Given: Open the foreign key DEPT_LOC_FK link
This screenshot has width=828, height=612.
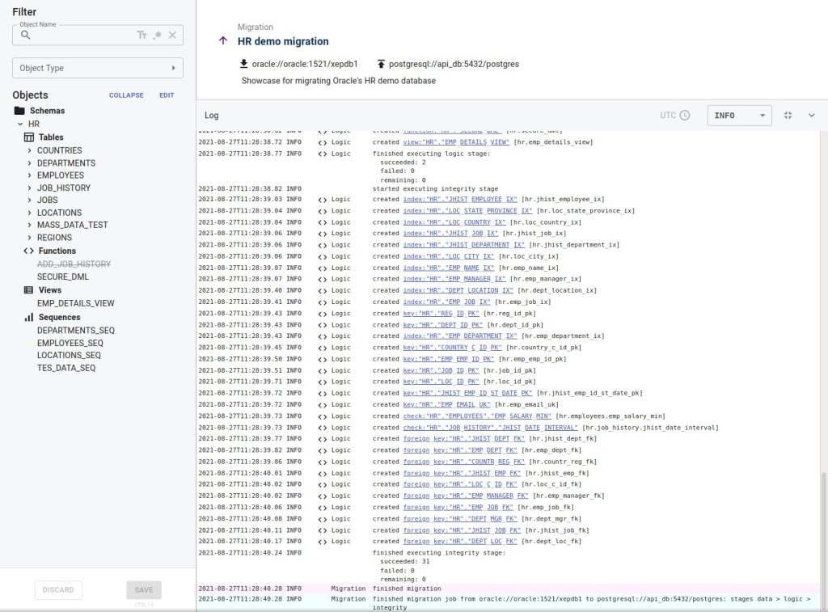Looking at the screenshot, I should pos(460,541).
